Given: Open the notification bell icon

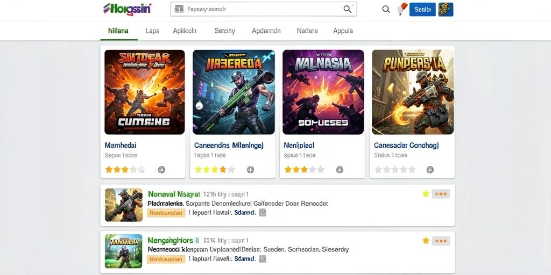Looking at the screenshot, I should 401,9.
